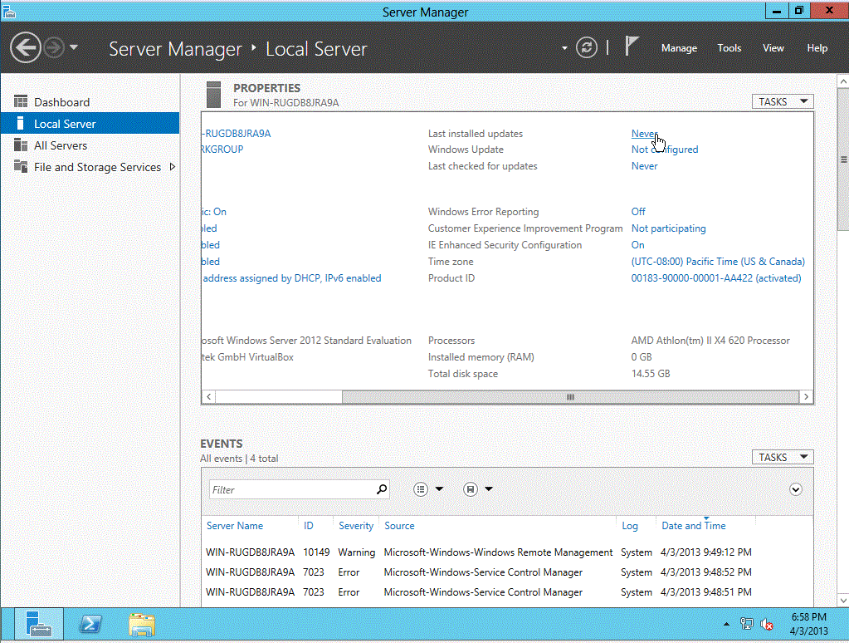The image size is (849, 643).
Task: Click the IE Enhanced Security Configuration 'On' link
Action: 637,245
